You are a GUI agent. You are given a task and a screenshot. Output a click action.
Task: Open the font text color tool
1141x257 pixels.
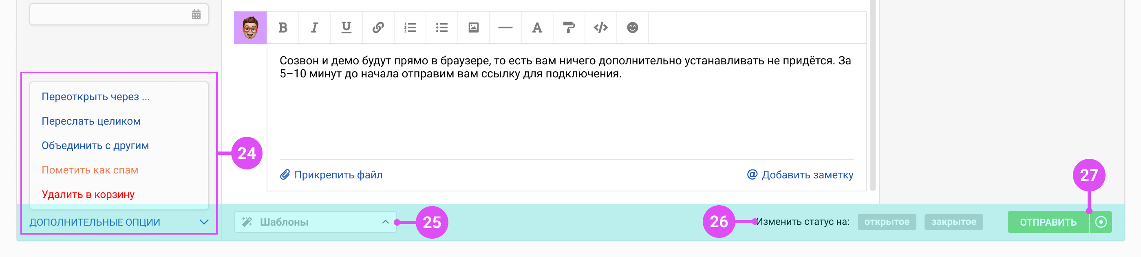click(x=537, y=28)
